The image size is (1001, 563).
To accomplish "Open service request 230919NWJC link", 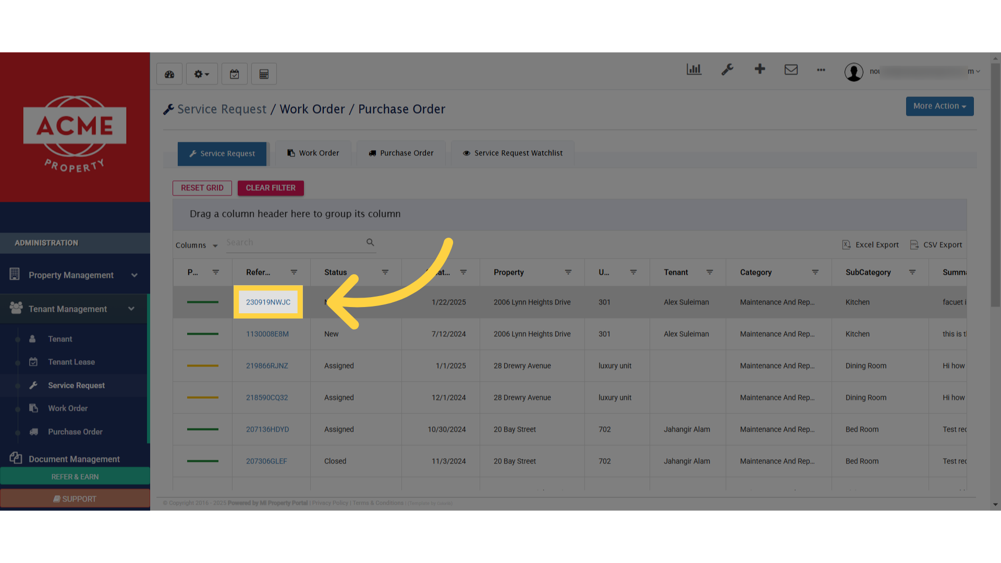I will click(268, 302).
